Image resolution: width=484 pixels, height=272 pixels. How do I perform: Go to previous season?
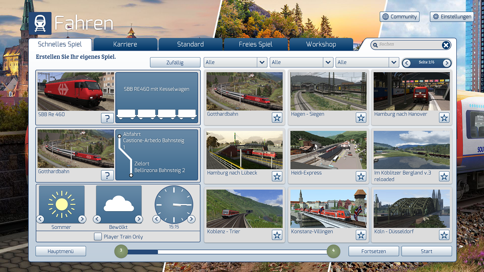point(40,219)
